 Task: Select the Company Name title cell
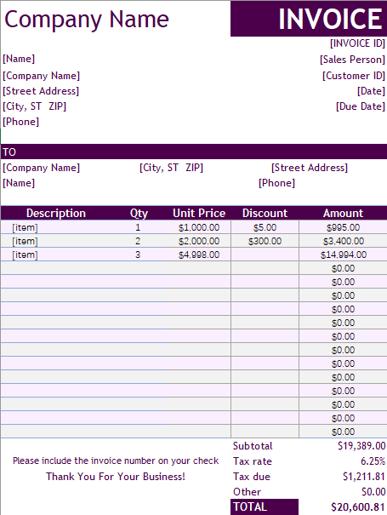[86, 20]
